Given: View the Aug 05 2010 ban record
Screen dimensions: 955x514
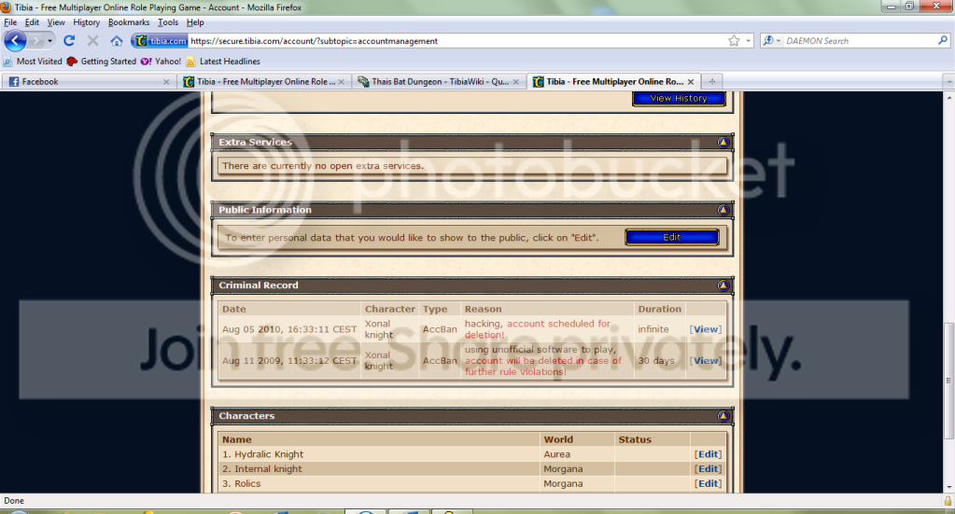Looking at the screenshot, I should point(706,329).
